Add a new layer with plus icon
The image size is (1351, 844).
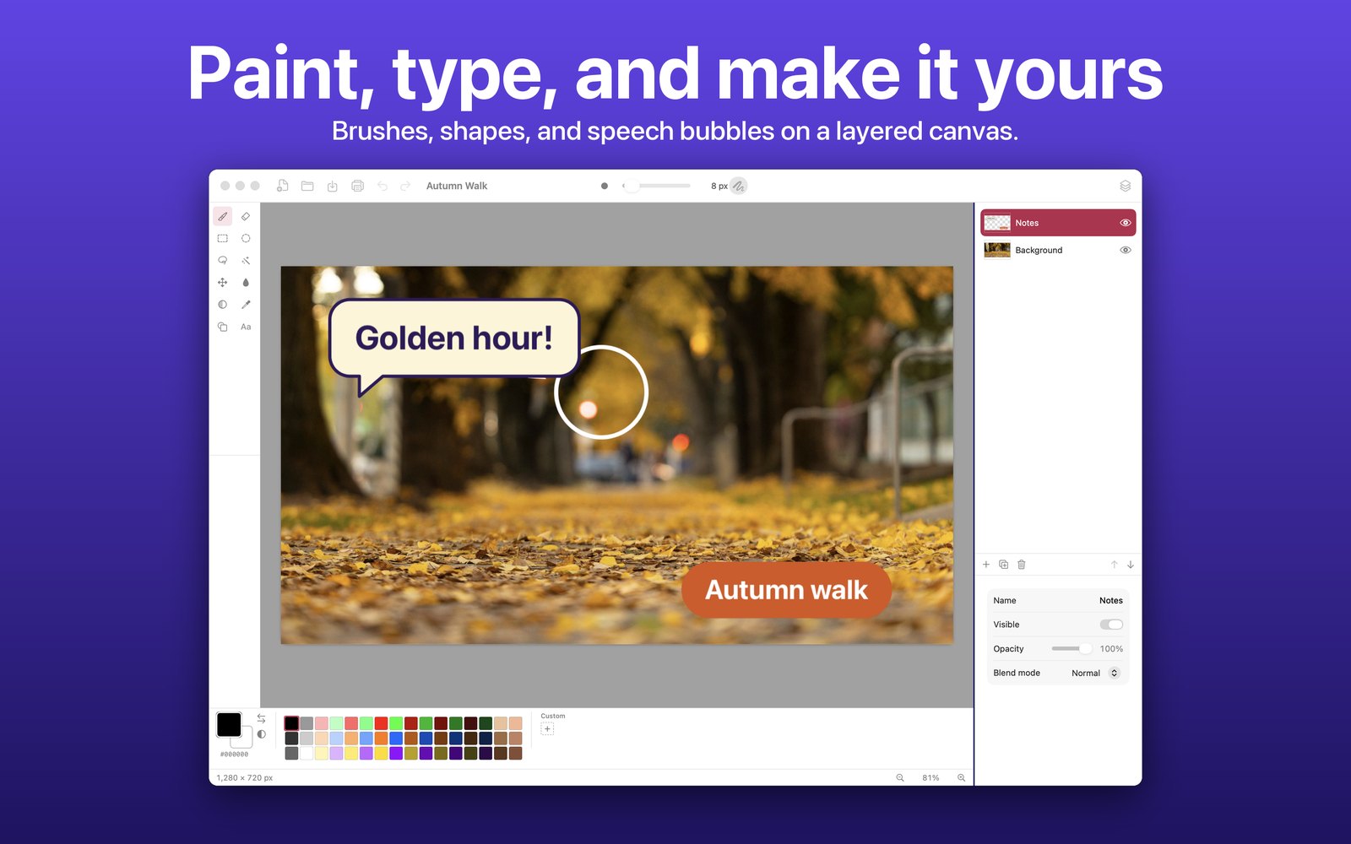986,565
